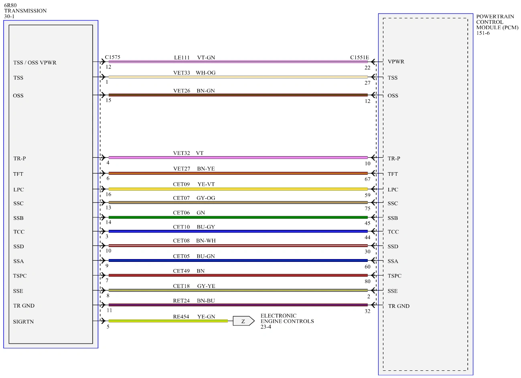Select the VET27 BN-YE wire label

(194, 169)
